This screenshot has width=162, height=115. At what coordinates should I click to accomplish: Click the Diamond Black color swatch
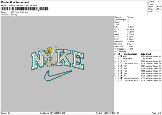click(121, 78)
